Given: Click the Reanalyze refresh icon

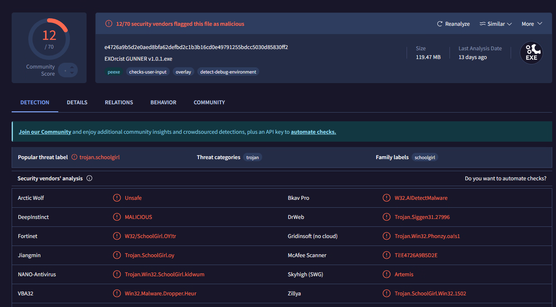Looking at the screenshot, I should 439,24.
